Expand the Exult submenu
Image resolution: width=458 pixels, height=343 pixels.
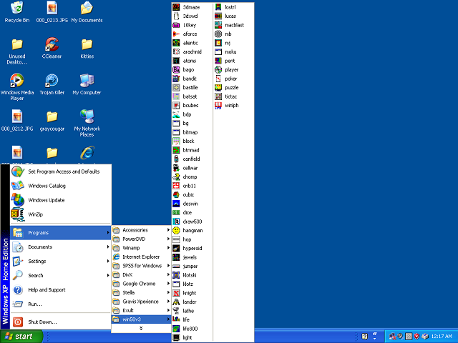[x=141, y=310]
